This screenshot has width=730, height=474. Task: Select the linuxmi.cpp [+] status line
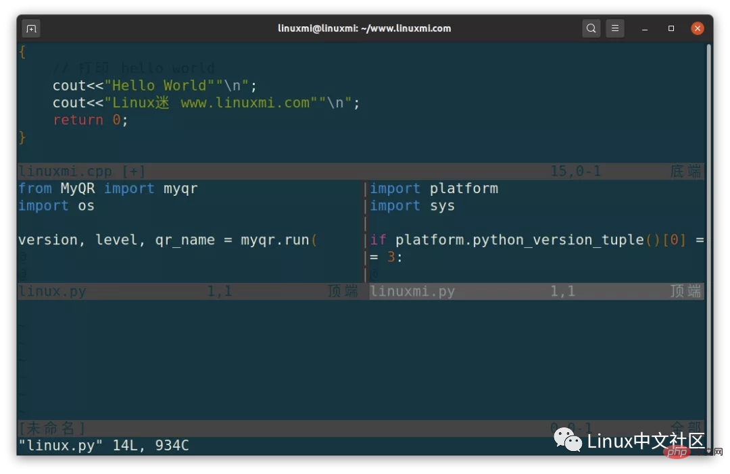(x=361, y=172)
